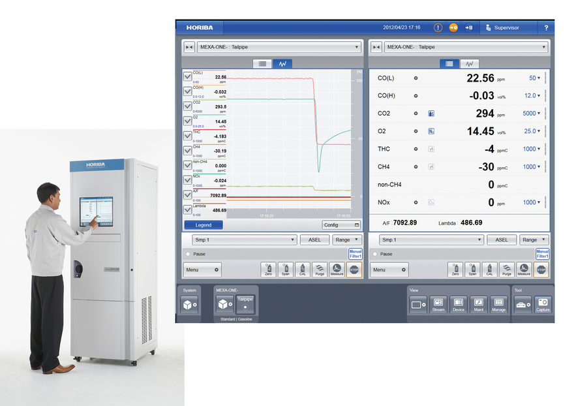Start CAL from the graph panel toolbar
Viewport: 574px width, 406px height.
(303, 270)
